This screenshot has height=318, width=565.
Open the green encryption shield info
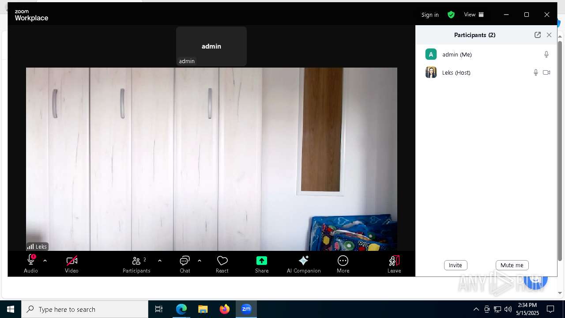[451, 15]
